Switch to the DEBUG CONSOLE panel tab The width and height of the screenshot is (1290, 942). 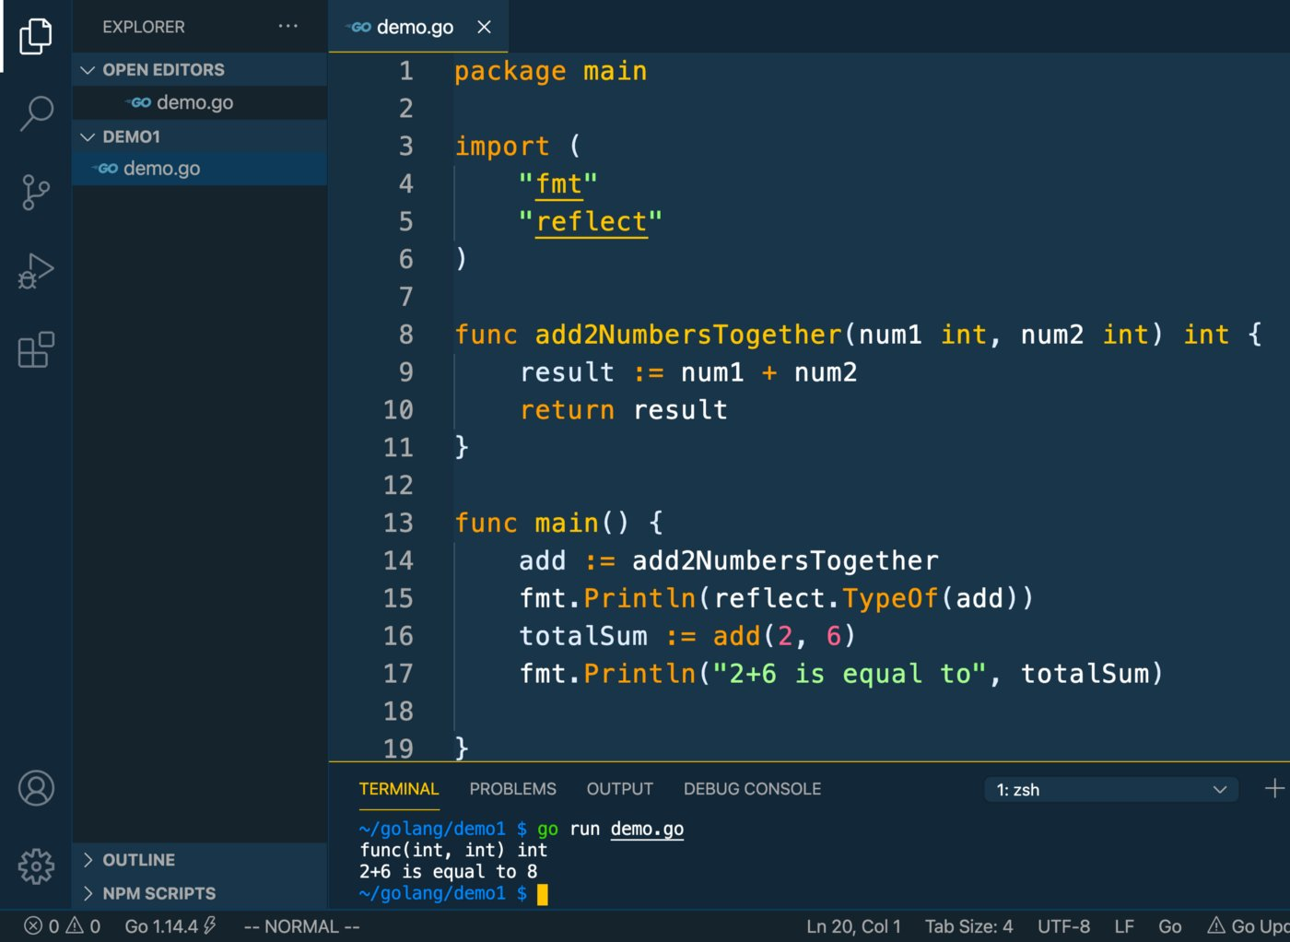pos(752,789)
